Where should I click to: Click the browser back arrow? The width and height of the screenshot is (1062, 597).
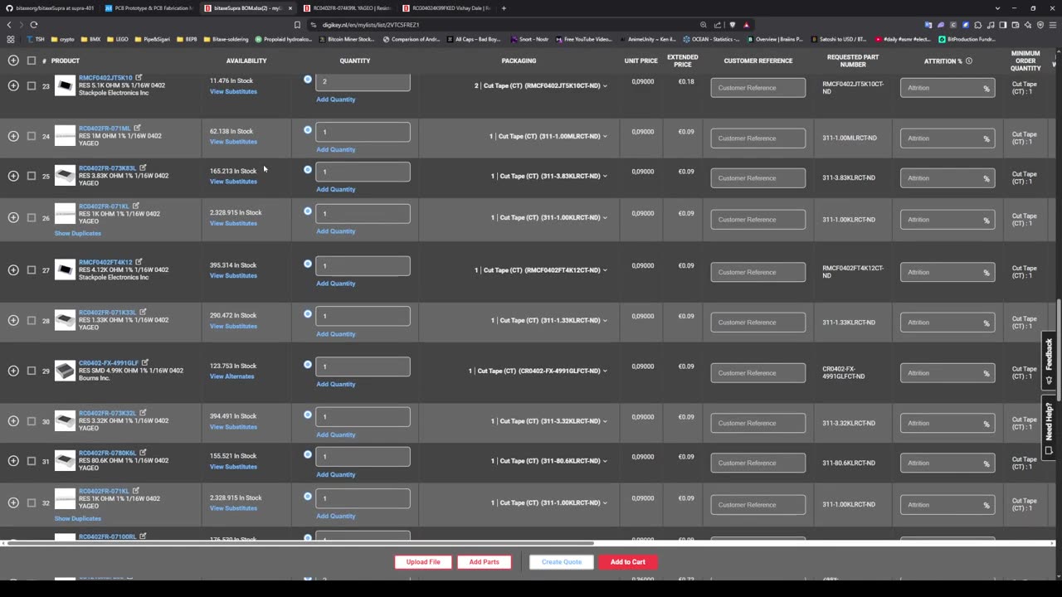click(x=9, y=25)
